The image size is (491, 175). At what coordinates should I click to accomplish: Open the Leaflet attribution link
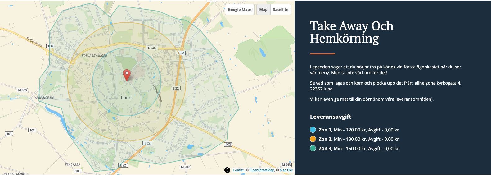pyautogui.click(x=238, y=170)
